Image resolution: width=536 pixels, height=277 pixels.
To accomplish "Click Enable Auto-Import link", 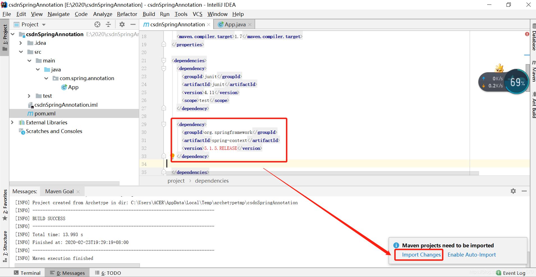I will 471,255.
